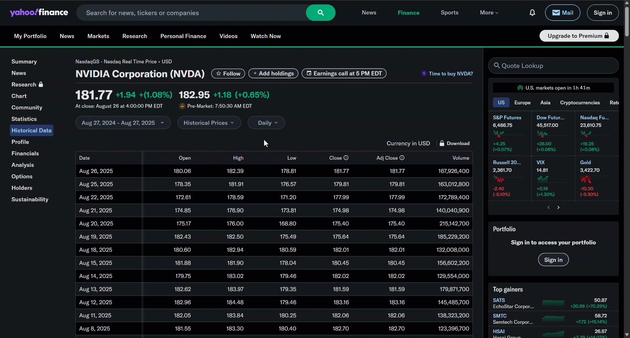Open the Personal Finance menu

183,36
